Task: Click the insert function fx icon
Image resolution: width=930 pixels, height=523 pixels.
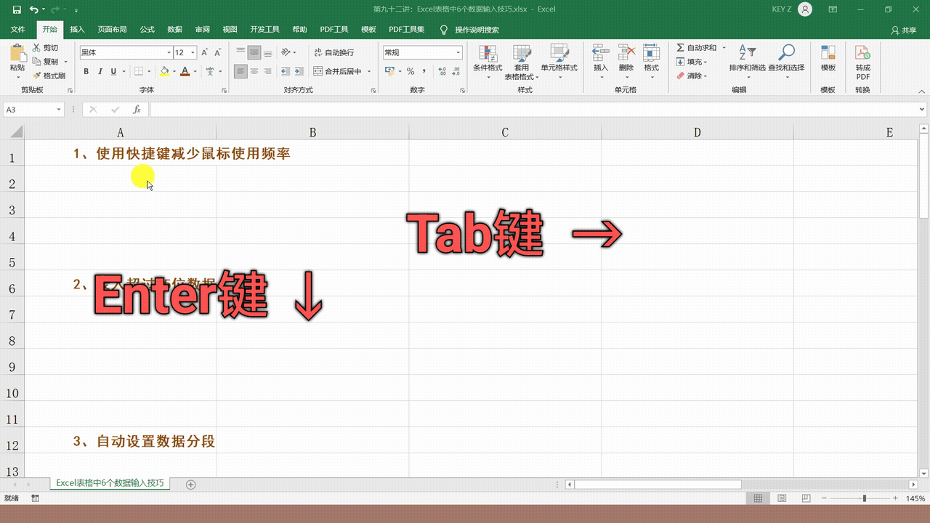Action: (x=137, y=110)
